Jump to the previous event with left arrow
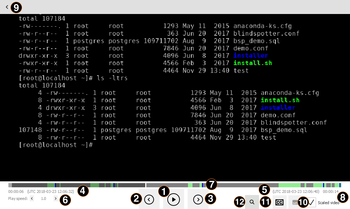 click(x=149, y=200)
